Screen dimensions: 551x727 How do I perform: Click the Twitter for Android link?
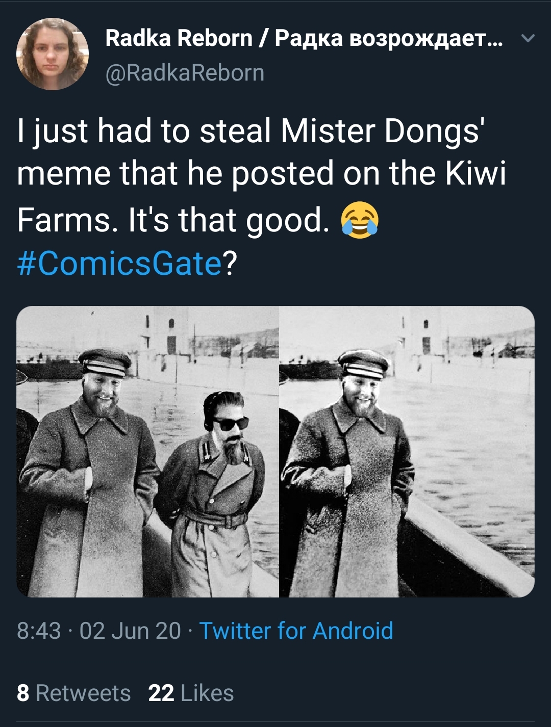tap(296, 631)
